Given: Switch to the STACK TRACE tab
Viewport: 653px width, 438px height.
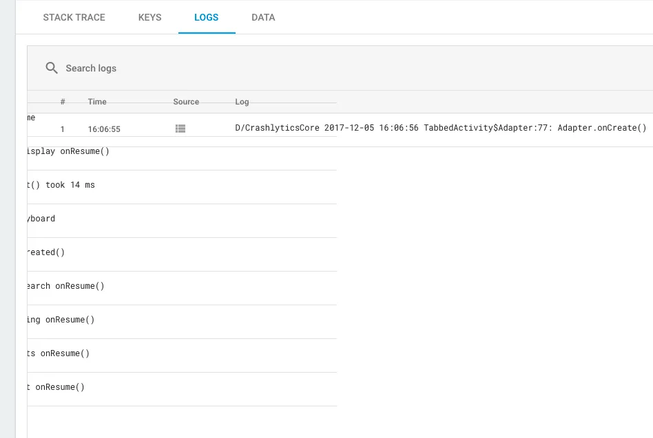Looking at the screenshot, I should 74,17.
